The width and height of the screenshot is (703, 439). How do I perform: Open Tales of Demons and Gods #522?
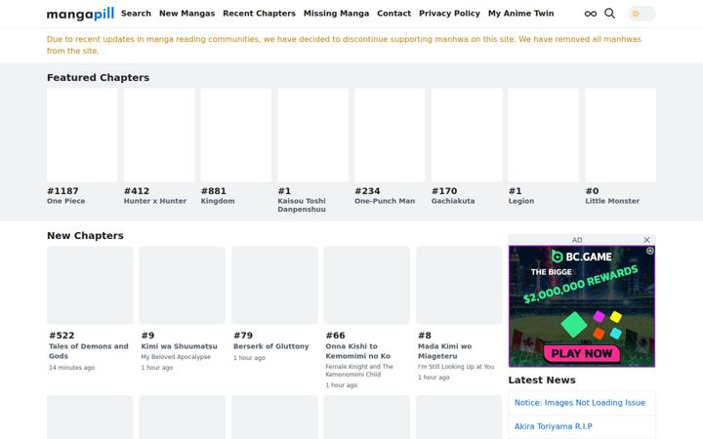point(90,285)
